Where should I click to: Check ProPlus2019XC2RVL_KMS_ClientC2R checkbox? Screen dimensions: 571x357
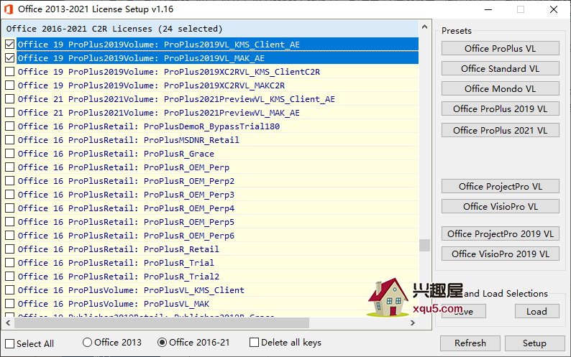click(10, 72)
